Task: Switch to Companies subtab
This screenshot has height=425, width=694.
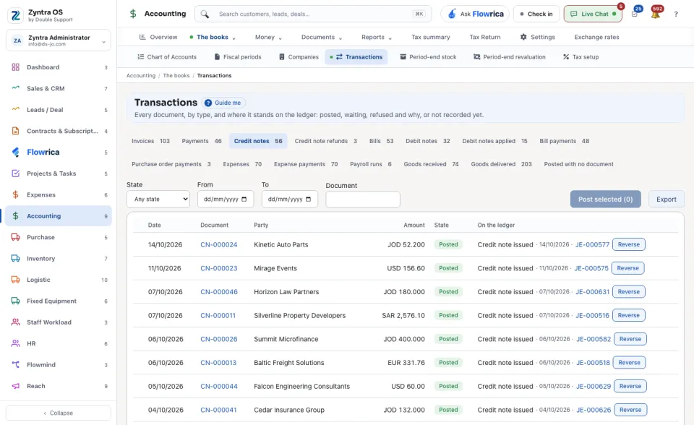Action: coord(299,57)
